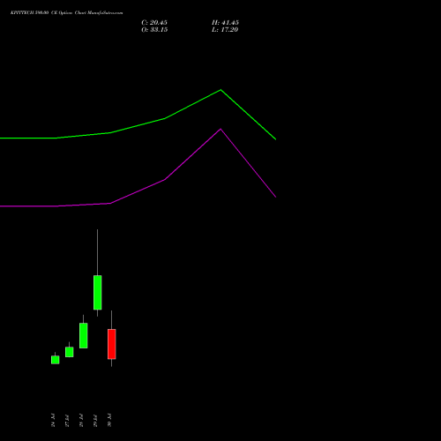
Task: Click the open value 'O: 33.15'
Action: coord(154,30)
